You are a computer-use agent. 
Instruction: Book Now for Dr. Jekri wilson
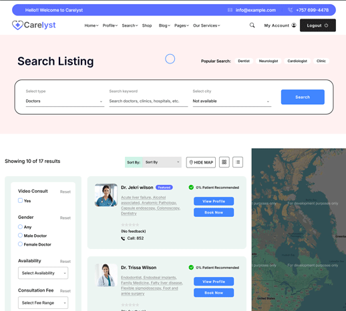214,212
